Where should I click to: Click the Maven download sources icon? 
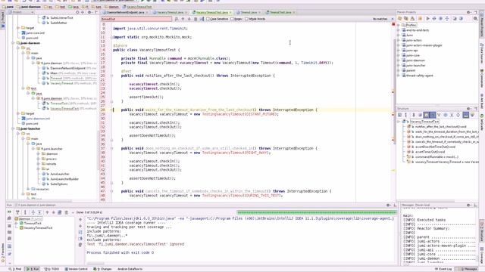412,19
